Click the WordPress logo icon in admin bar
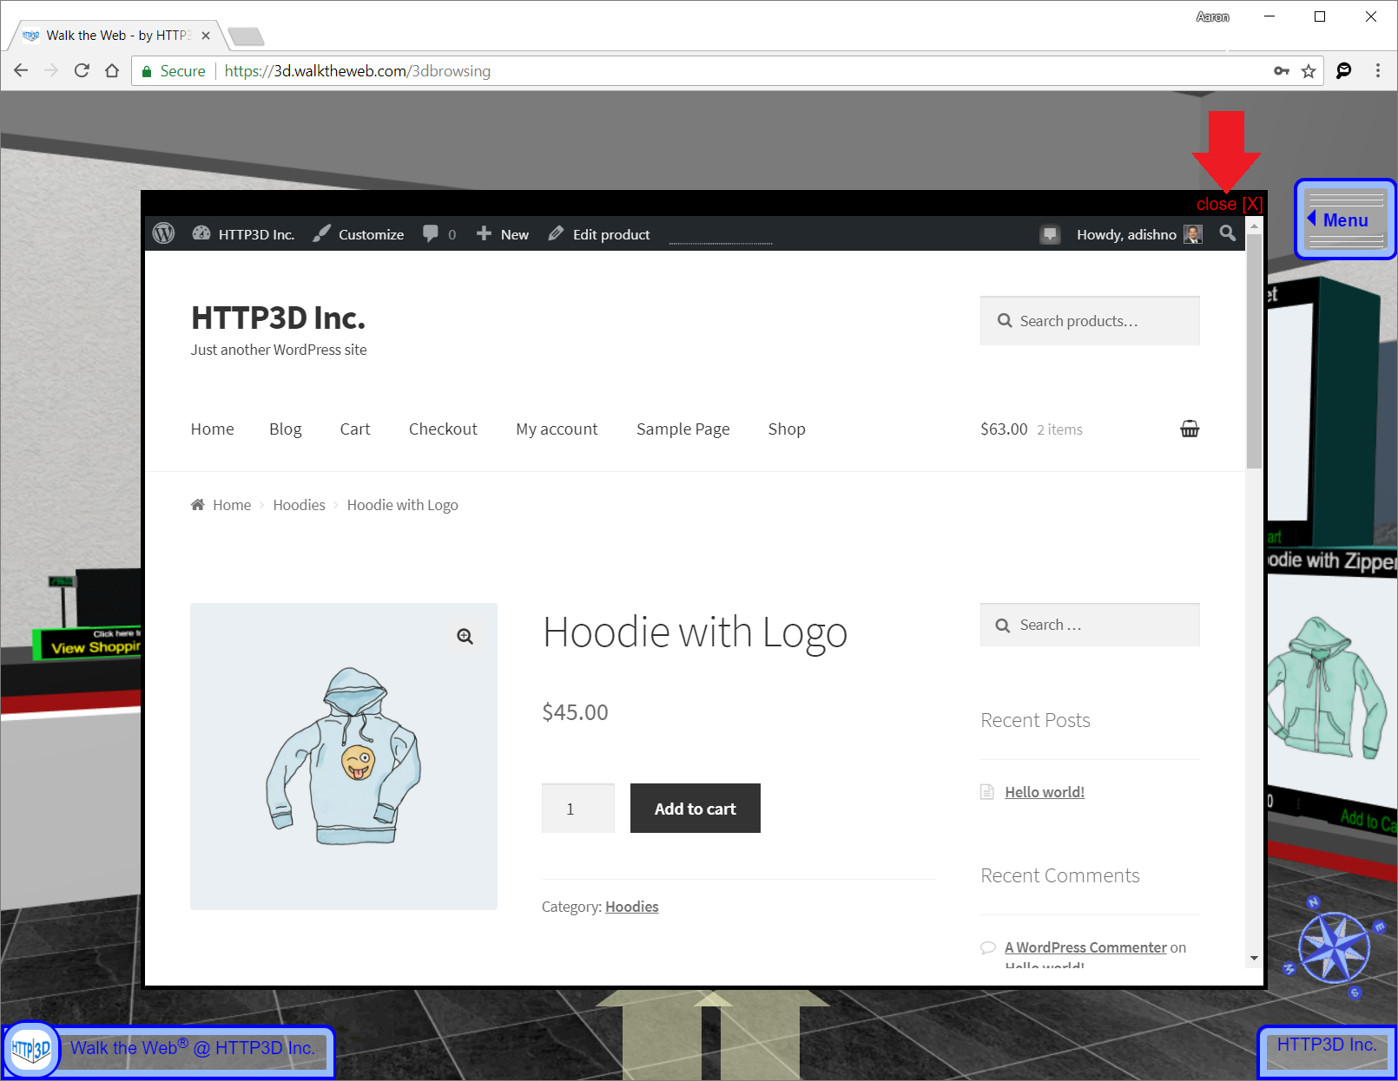Screen dimensions: 1398x1081 [x=163, y=233]
